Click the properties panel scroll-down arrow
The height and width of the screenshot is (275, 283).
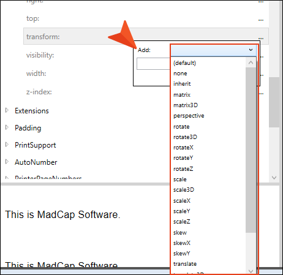tap(274, 178)
